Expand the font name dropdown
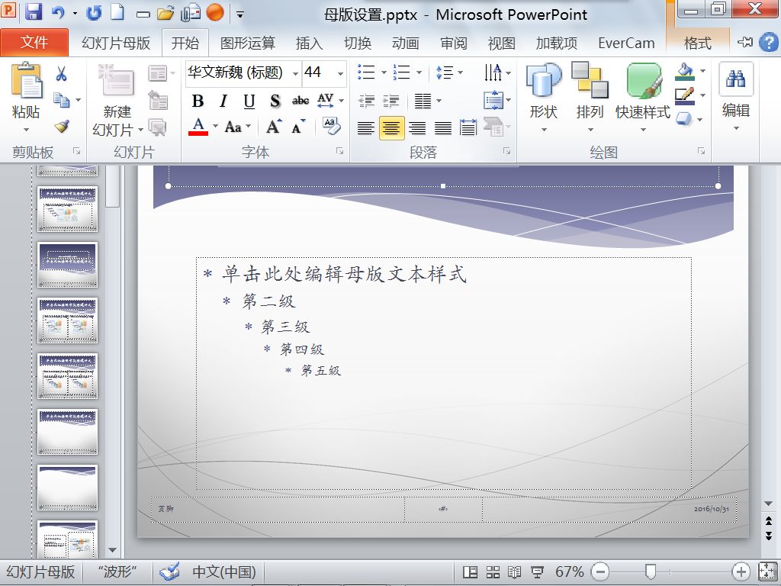Screen dimensions: 781x586 (295, 73)
